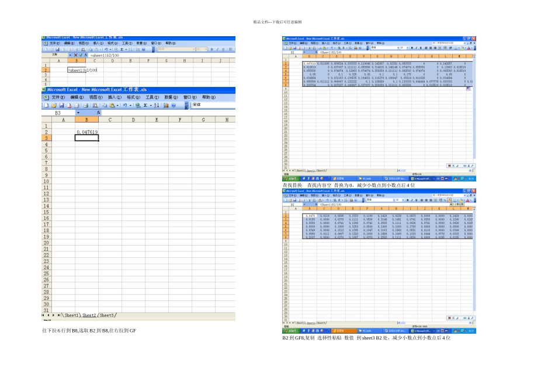
Task: Open 工具 menu in upper-left Excel window
Action: 127,43
